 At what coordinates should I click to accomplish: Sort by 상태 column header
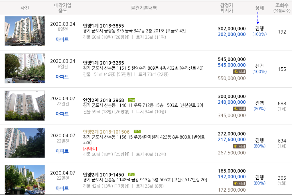tap(259, 8)
